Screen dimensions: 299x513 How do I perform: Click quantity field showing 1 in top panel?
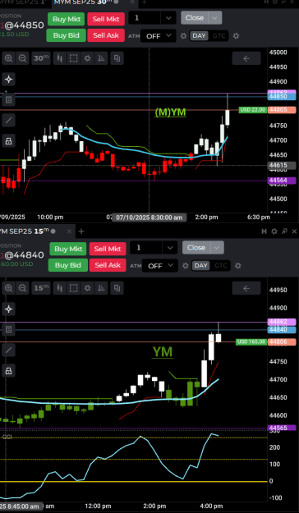145,18
